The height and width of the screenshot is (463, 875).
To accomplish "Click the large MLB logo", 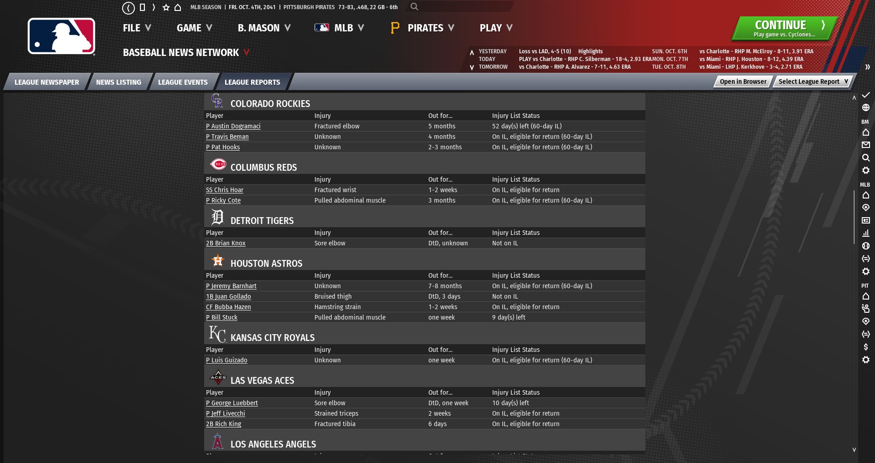I will [x=62, y=36].
